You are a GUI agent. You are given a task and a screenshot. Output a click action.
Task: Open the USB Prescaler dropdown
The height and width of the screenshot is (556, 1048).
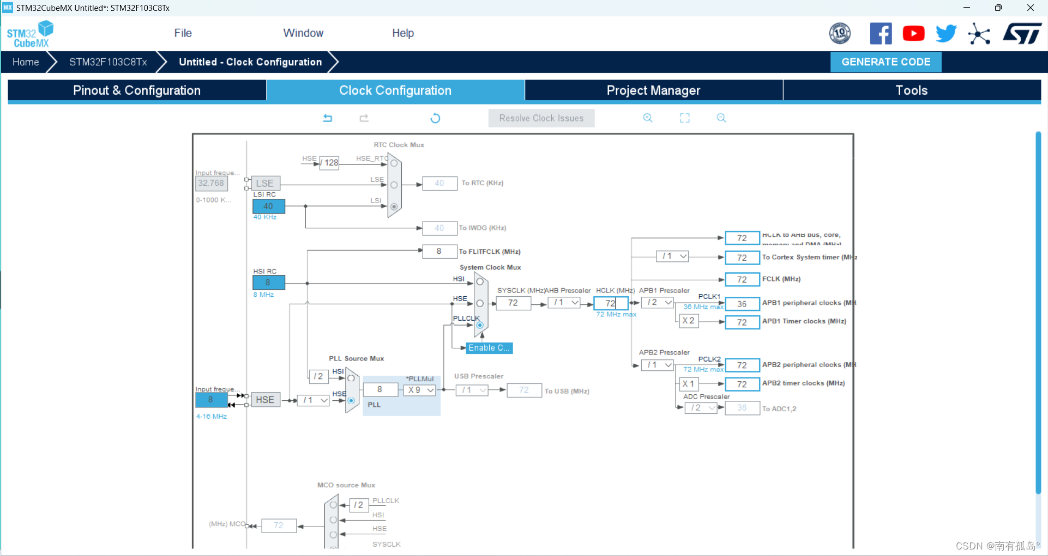point(472,390)
